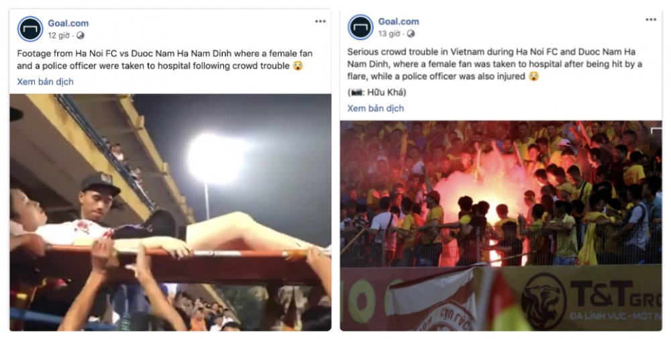The width and height of the screenshot is (671, 339).
Task: Open Goal.com page name on the left post
Action: pyautogui.click(x=68, y=23)
